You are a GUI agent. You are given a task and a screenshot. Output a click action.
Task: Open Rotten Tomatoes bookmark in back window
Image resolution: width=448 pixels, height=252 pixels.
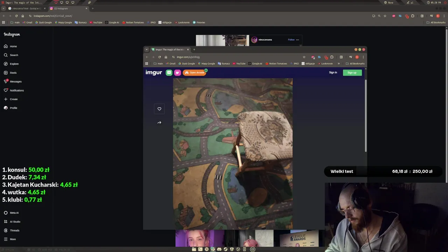point(133,22)
